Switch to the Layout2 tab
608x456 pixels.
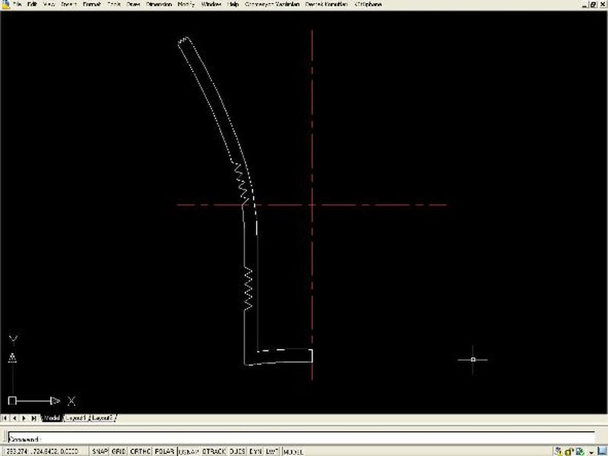coord(102,418)
